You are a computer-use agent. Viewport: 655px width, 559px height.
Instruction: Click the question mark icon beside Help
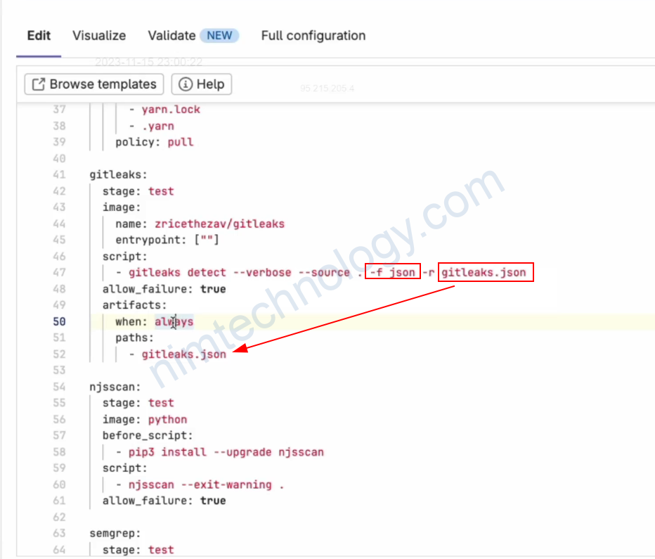click(x=186, y=84)
